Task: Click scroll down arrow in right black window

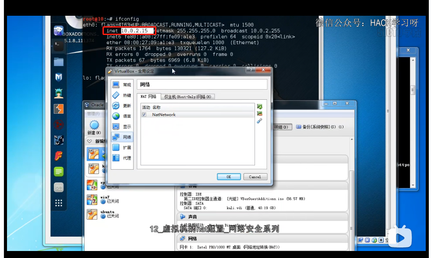Action: (413, 185)
